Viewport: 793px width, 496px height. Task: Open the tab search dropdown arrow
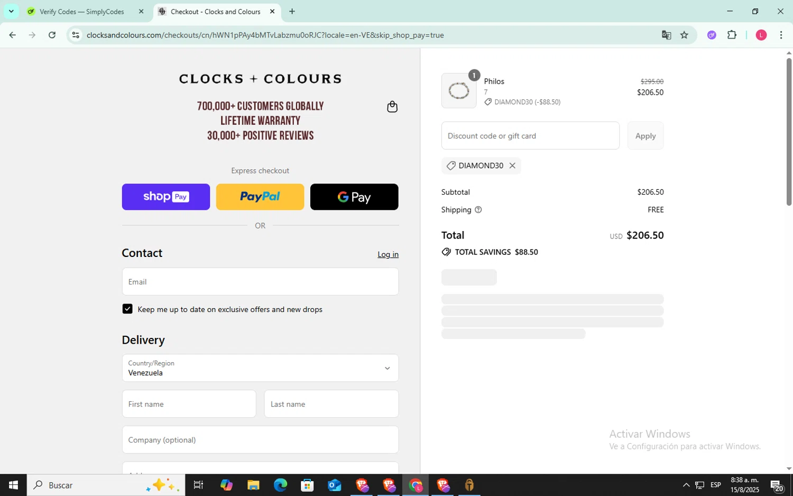tap(11, 11)
